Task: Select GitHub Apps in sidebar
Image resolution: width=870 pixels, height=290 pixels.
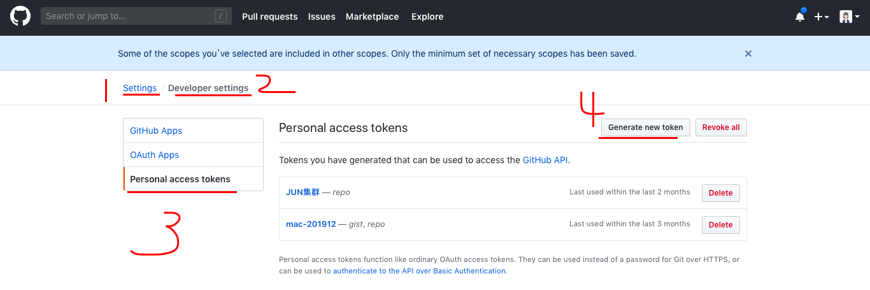Action: click(156, 131)
